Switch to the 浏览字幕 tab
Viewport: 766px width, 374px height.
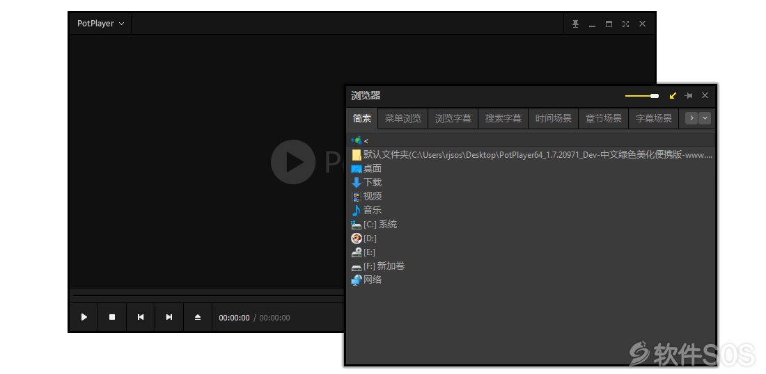click(x=453, y=118)
